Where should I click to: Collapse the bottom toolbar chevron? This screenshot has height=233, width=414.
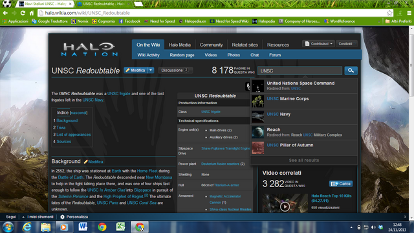pos(405,217)
